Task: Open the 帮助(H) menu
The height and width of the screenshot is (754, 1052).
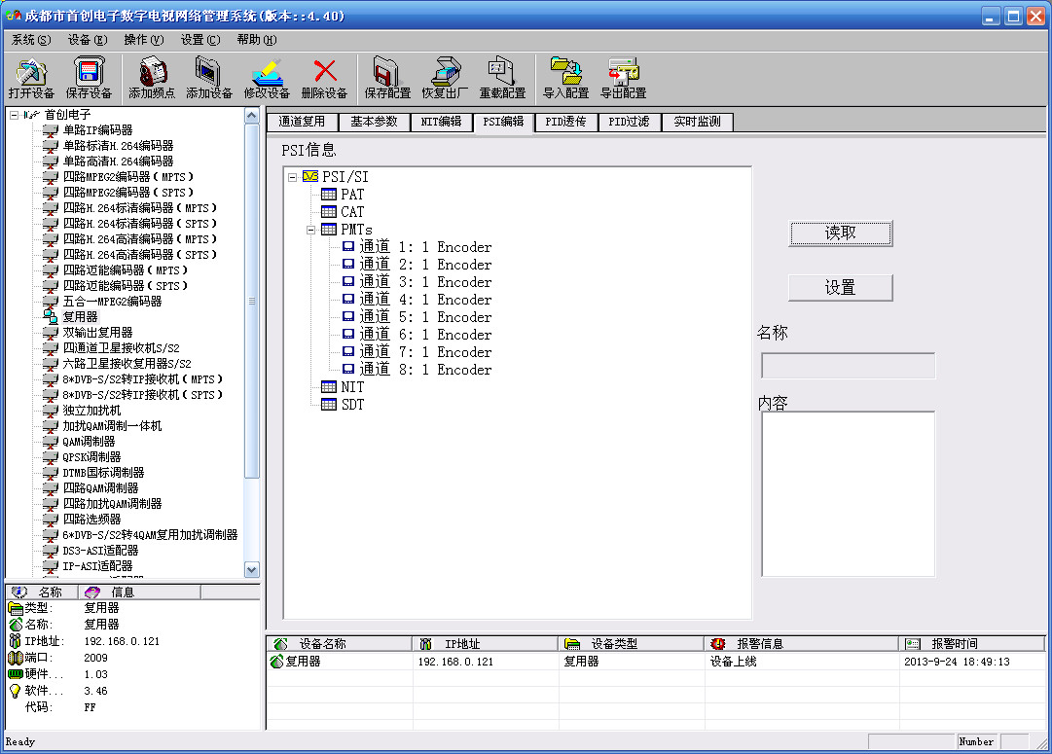Action: (x=256, y=40)
